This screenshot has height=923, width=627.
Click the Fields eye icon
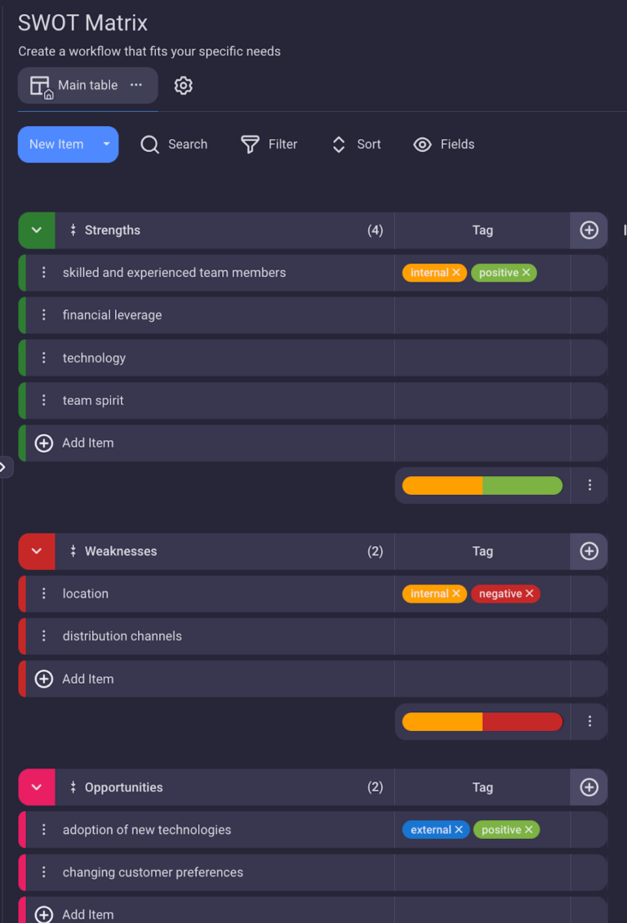click(x=422, y=145)
